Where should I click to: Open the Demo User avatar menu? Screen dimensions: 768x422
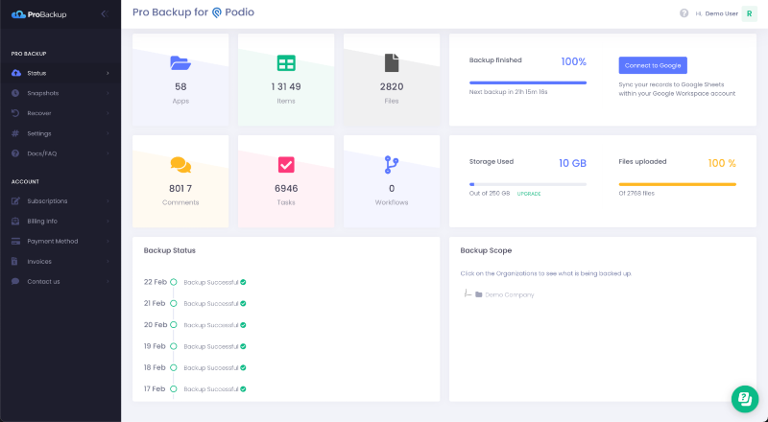coord(749,13)
